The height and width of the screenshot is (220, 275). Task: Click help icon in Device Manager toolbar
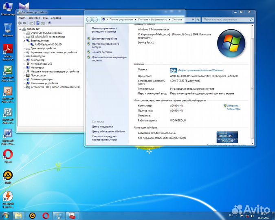tap(38, 23)
